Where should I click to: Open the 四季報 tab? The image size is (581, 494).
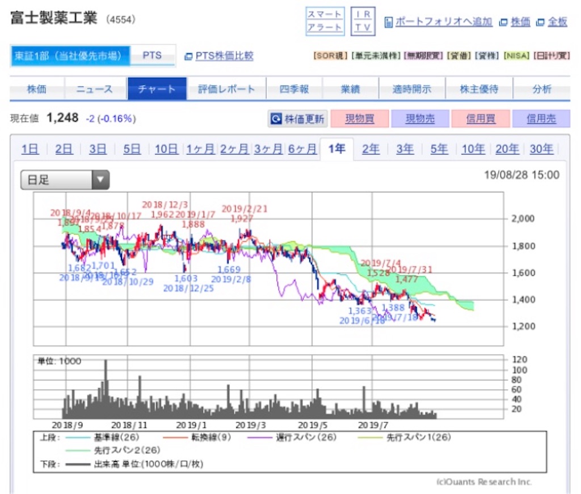(294, 89)
